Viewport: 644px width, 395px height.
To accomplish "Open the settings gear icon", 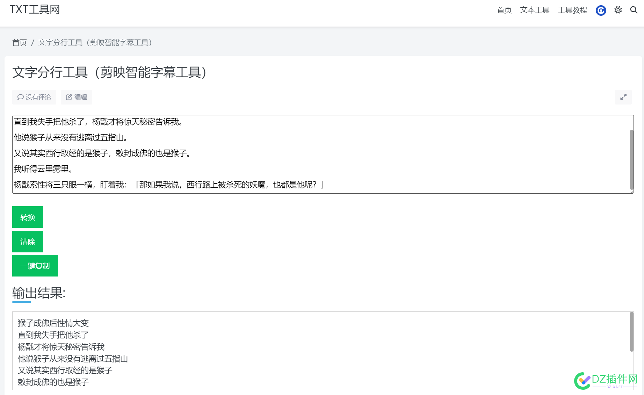I will coord(618,10).
